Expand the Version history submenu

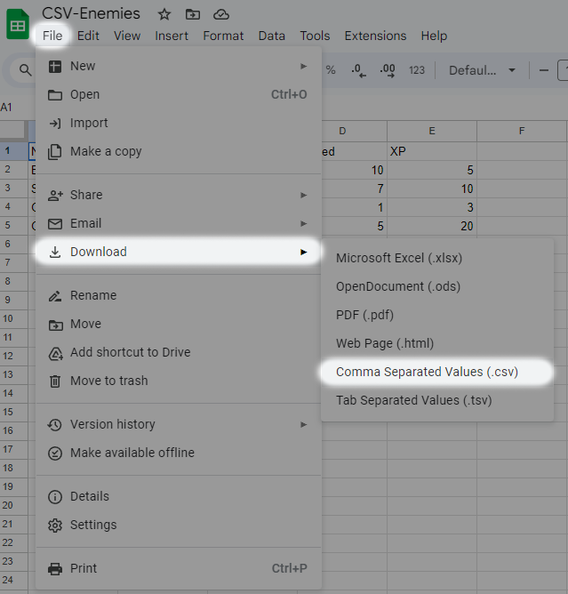[x=179, y=424]
